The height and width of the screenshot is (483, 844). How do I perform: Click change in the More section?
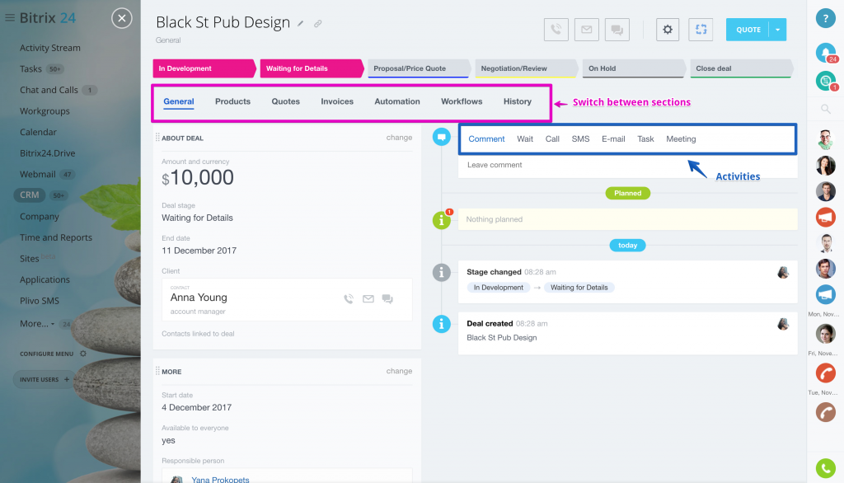pyautogui.click(x=399, y=371)
